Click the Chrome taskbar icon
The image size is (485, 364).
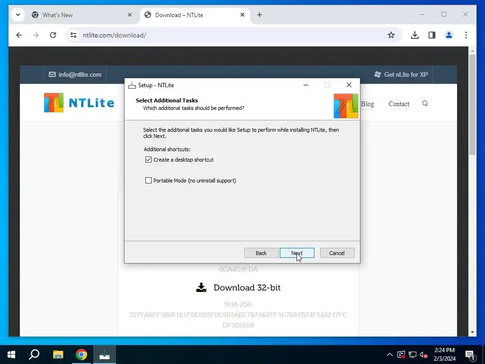click(81, 355)
